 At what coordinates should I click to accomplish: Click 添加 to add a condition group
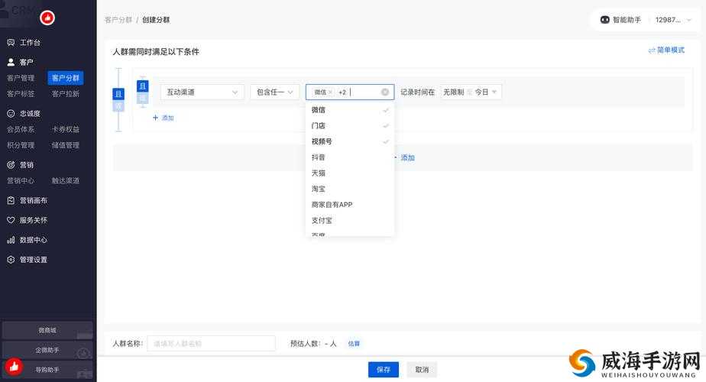pyautogui.click(x=404, y=157)
